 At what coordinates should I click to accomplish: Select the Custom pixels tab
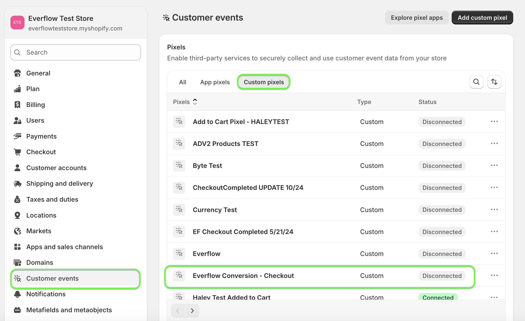264,82
